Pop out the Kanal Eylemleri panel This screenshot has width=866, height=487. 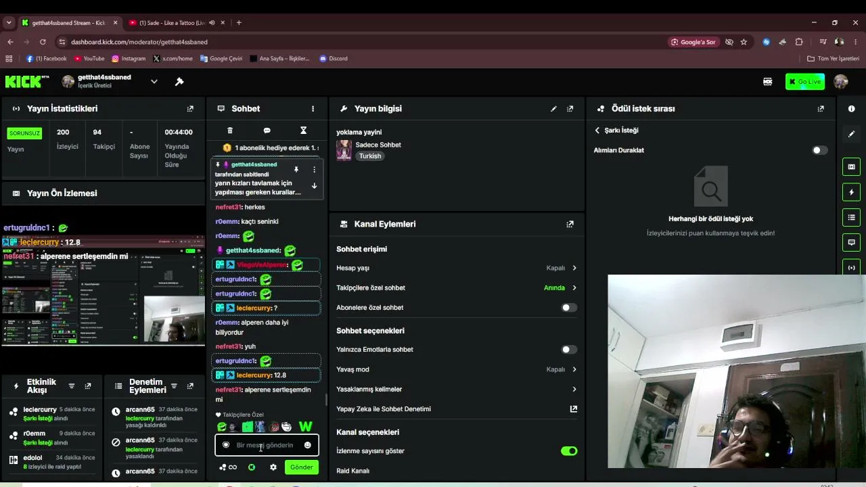570,225
